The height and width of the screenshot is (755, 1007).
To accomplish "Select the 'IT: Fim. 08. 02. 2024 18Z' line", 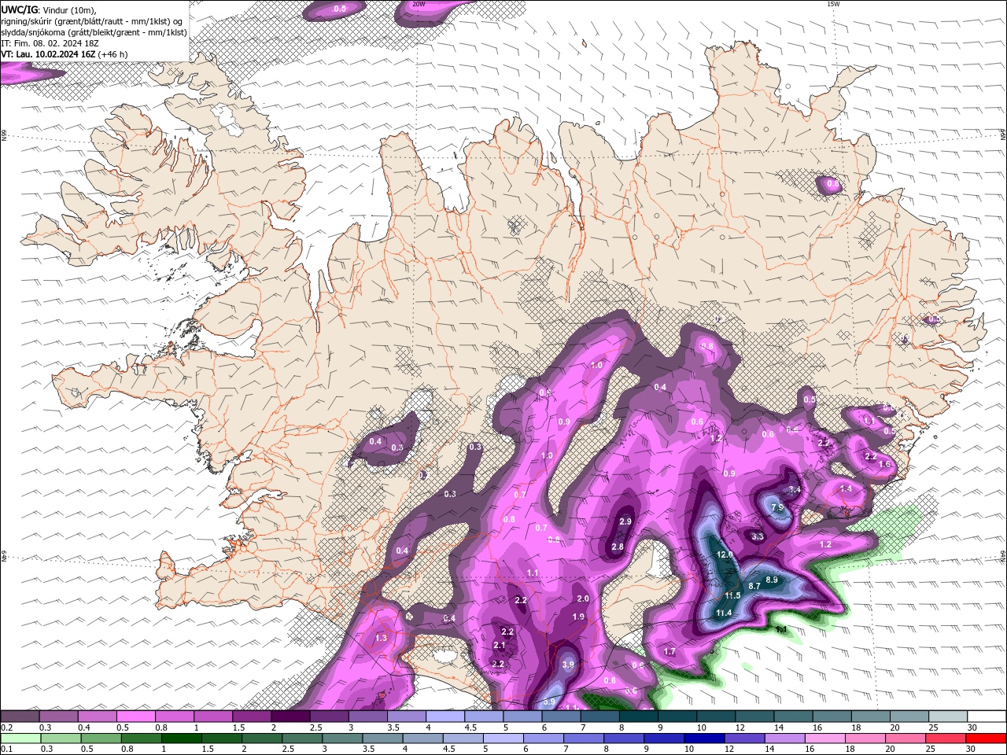I will 49,43.
